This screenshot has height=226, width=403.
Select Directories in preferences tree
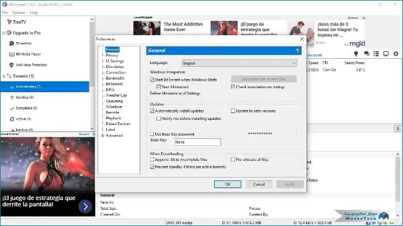coord(115,67)
